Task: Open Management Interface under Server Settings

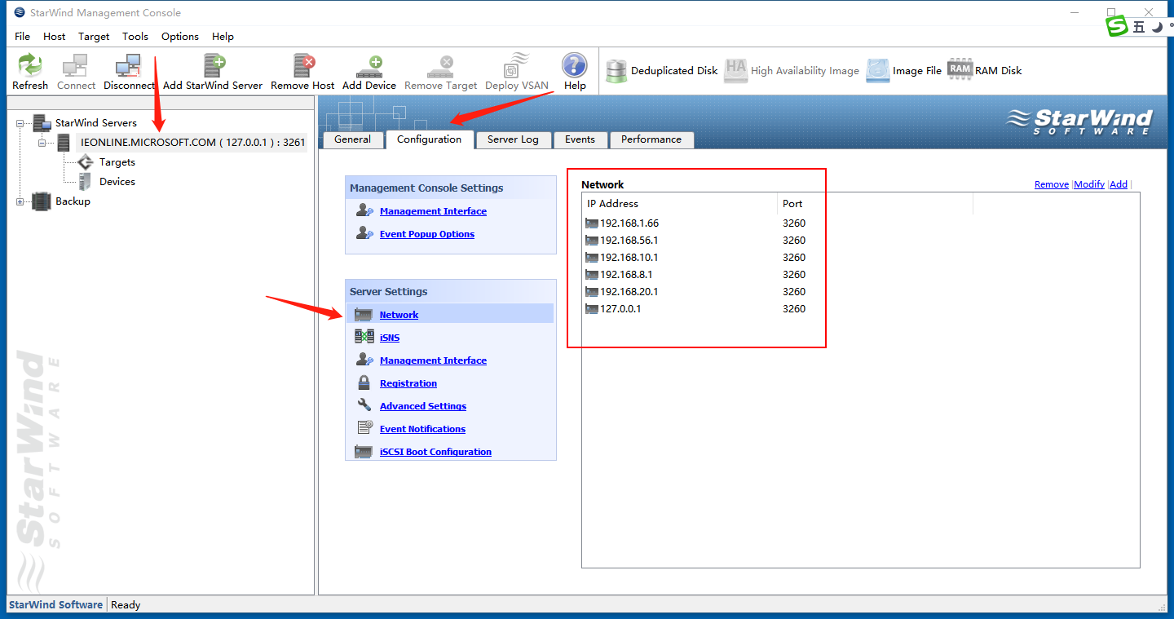Action: [x=433, y=360]
